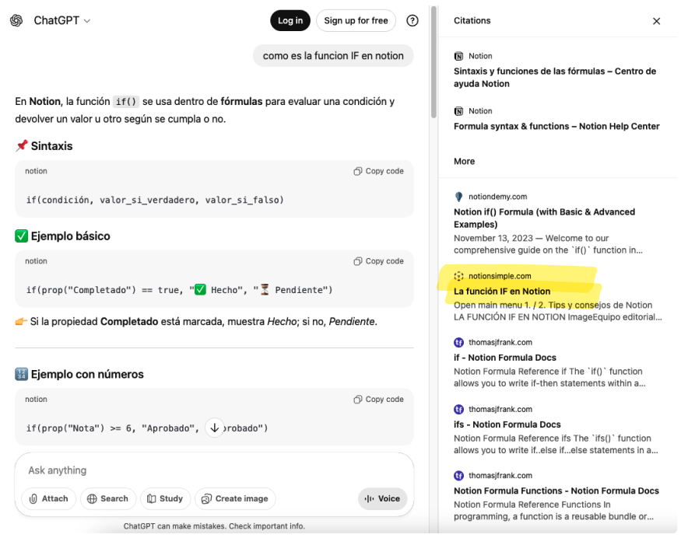The height and width of the screenshot is (538, 681).
Task: Enable the Search globe tool
Action: click(108, 499)
